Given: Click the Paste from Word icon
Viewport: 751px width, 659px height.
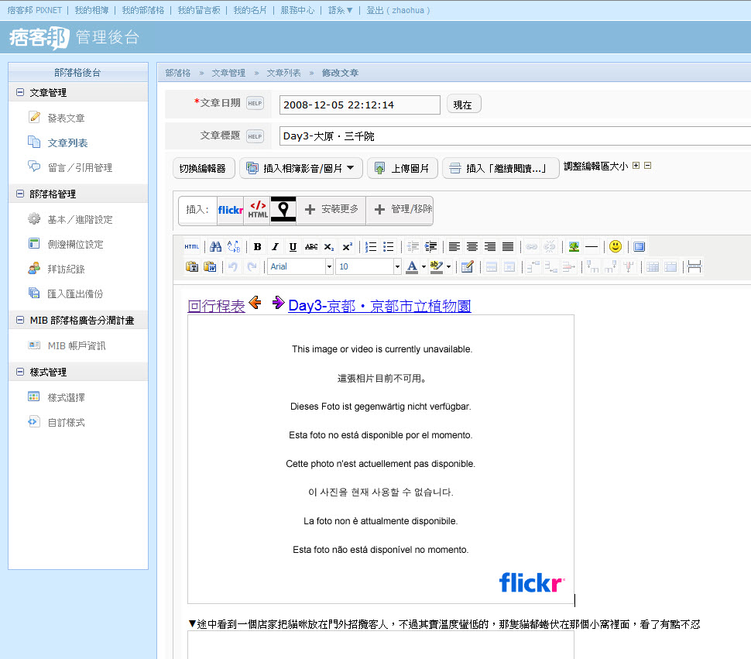Looking at the screenshot, I should pos(210,266).
